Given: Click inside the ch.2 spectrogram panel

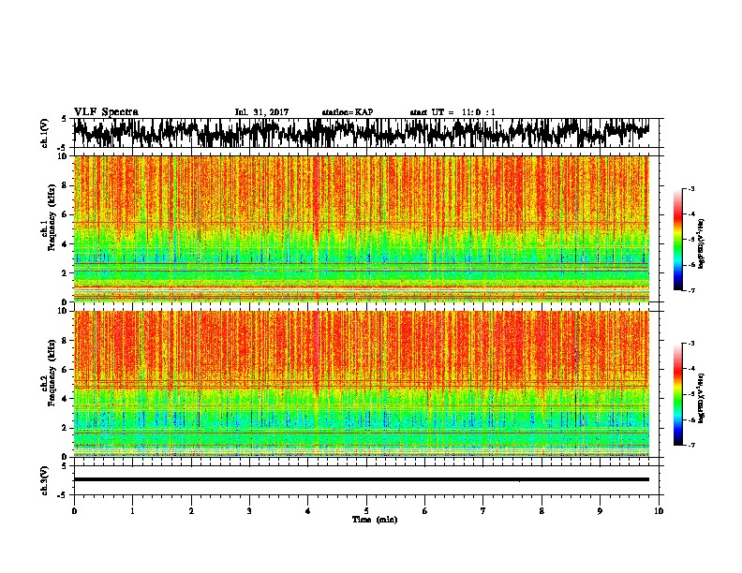Looking at the screenshot, I should (x=362, y=384).
